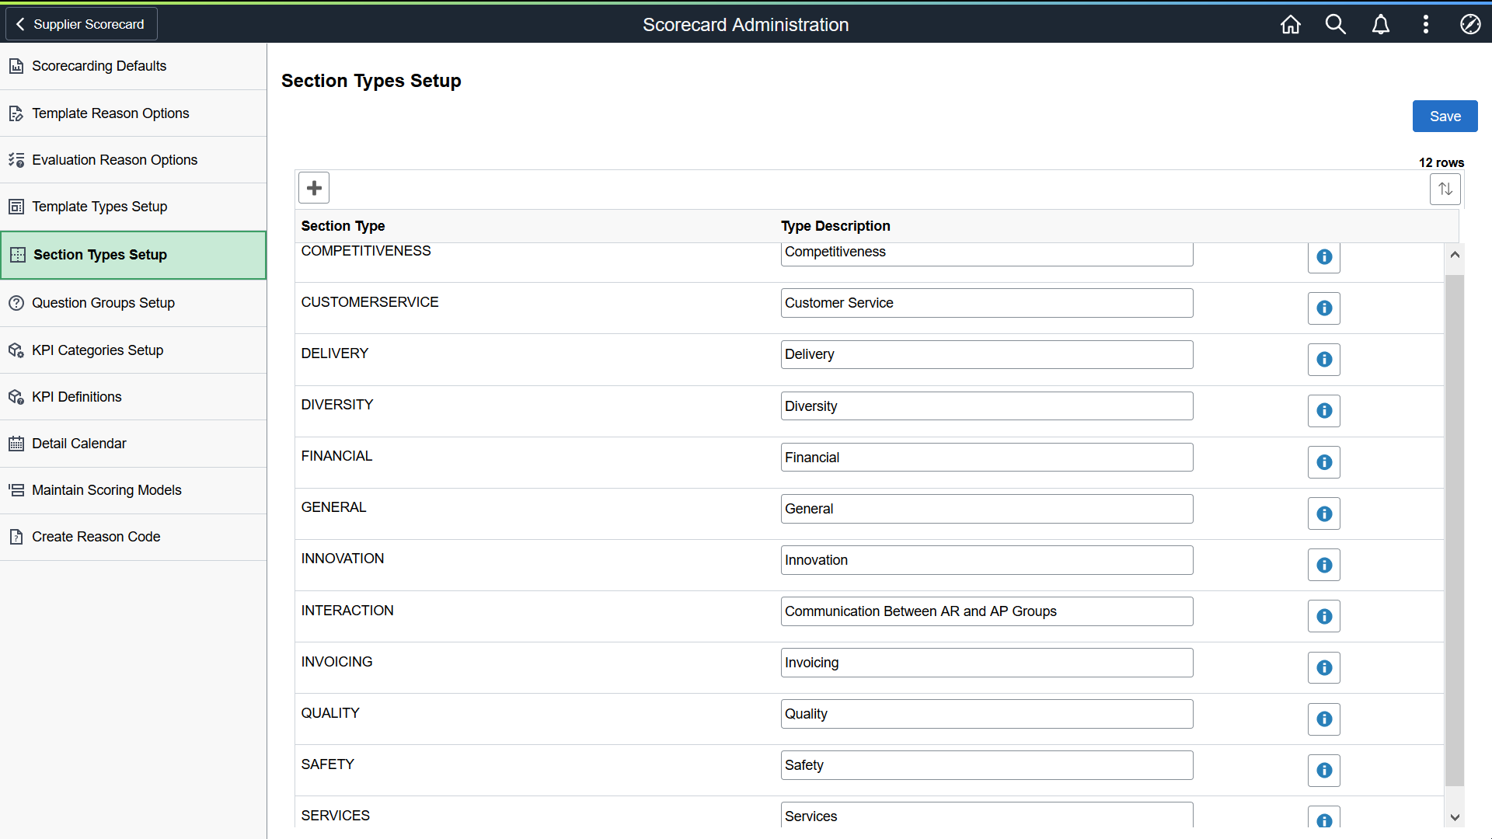This screenshot has height=839, width=1492.
Task: Click the info icon next to COMPETITIVENESS
Action: tap(1324, 257)
